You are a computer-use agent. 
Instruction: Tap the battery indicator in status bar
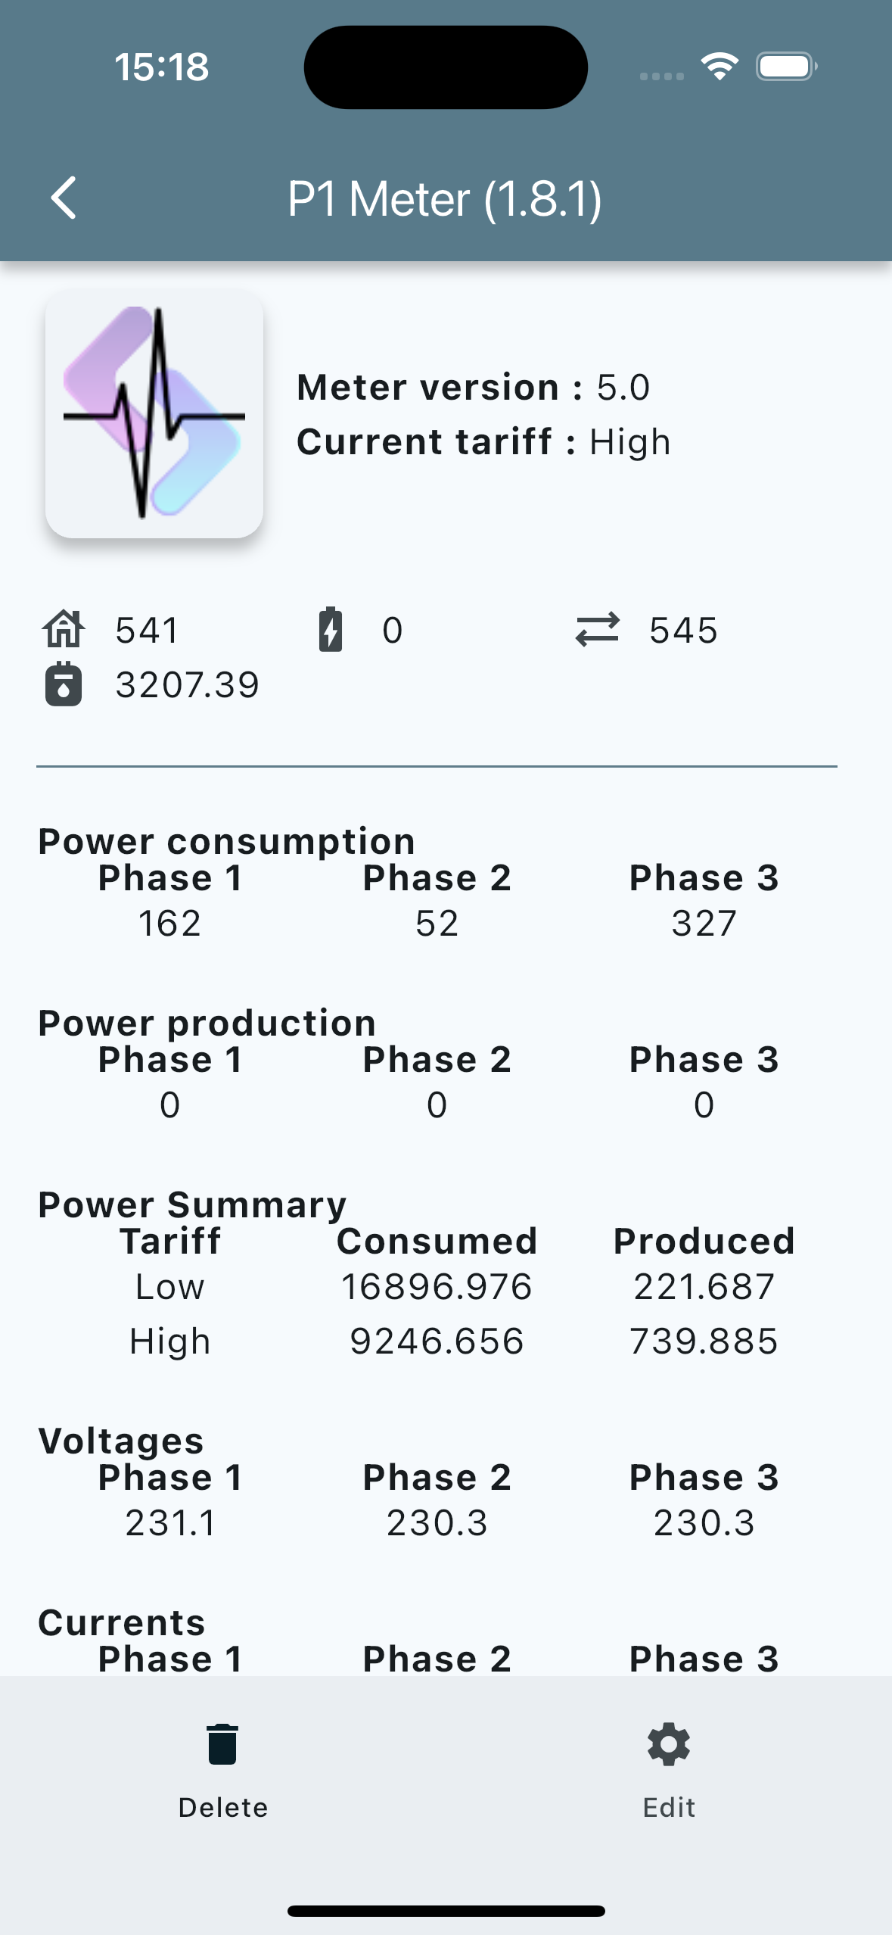786,67
